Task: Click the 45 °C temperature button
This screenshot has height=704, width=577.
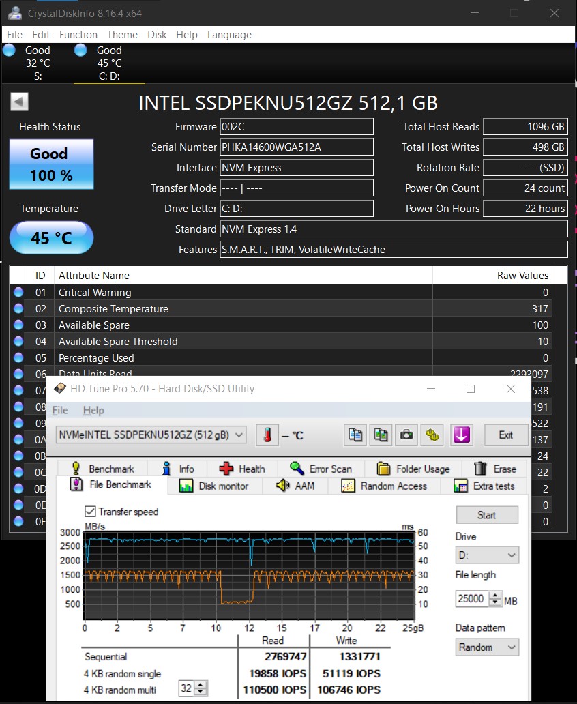Action: (x=51, y=237)
